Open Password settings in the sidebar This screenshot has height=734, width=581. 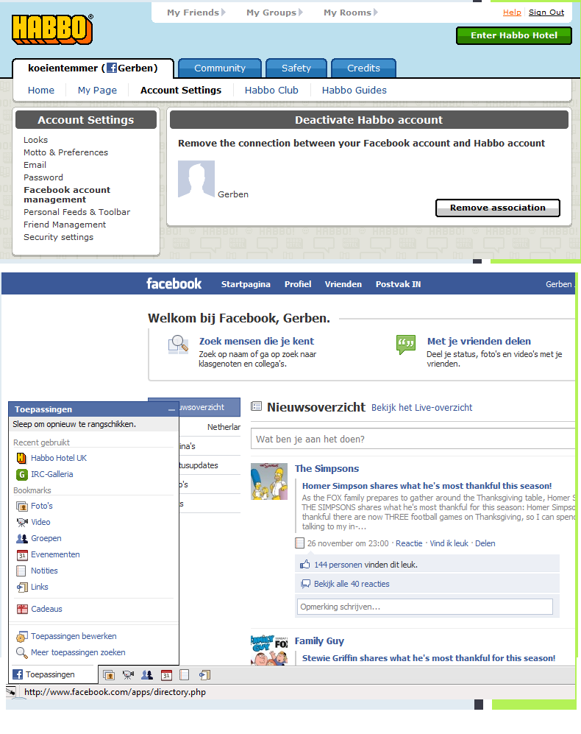click(x=43, y=177)
